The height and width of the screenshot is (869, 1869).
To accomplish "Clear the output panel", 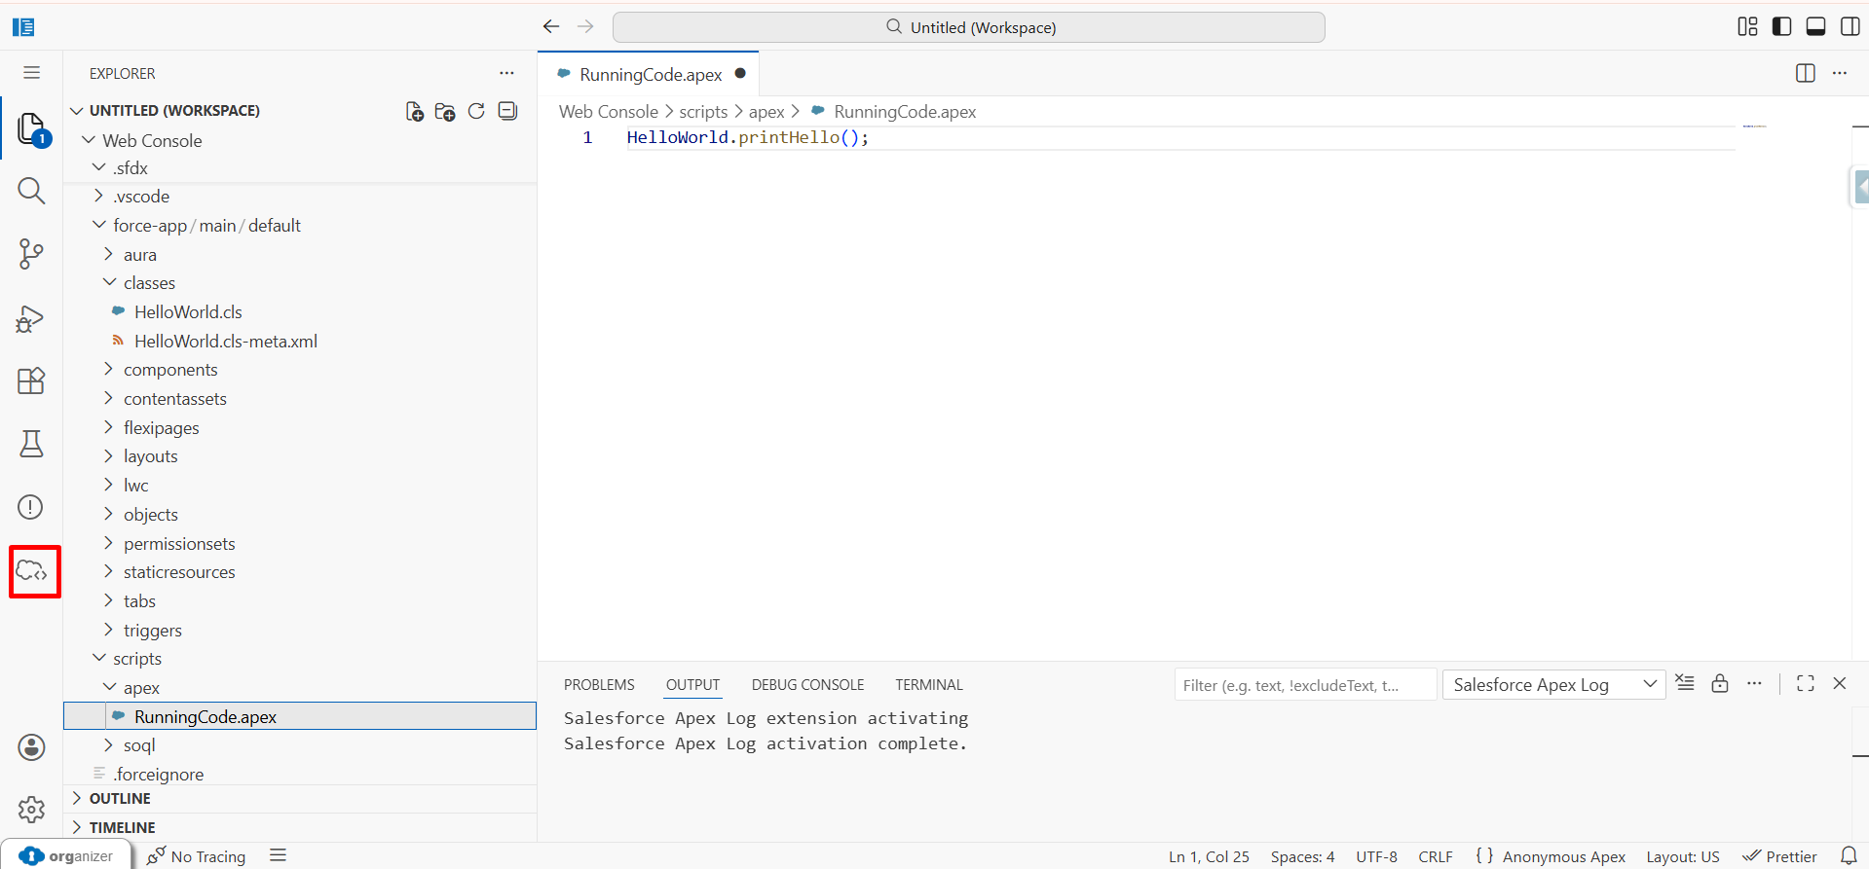I will pos(1685,683).
